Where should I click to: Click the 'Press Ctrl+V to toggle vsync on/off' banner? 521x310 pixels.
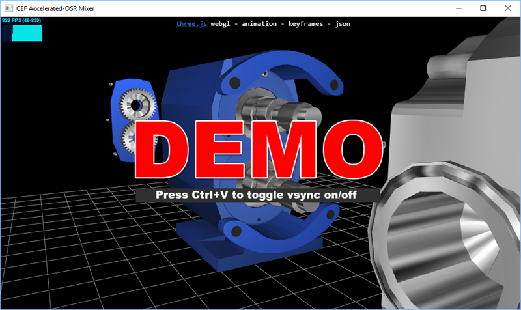pos(258,195)
